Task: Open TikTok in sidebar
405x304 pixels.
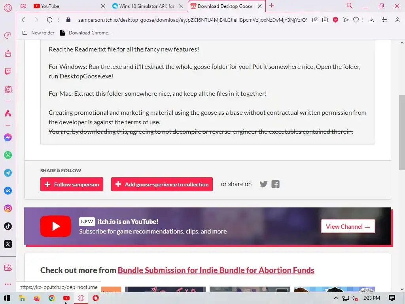Action: [8, 226]
